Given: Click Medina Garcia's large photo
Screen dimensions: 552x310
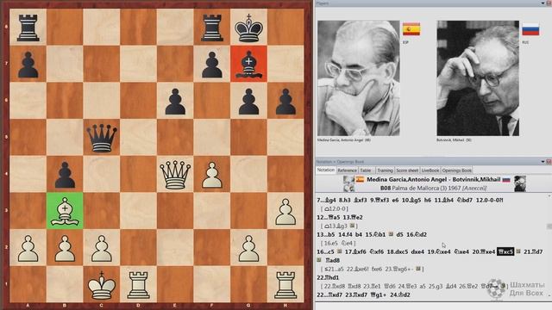Looking at the screenshot, I should pos(359,78).
